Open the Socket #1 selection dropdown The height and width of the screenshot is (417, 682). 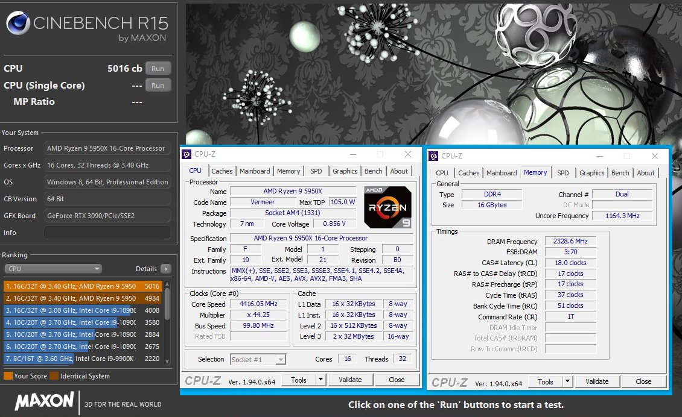point(258,359)
